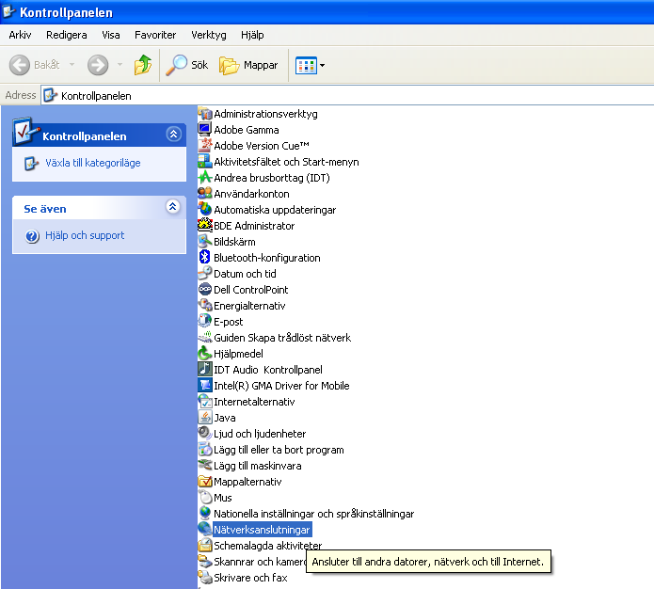This screenshot has height=589, width=654.
Task: Open the Bakåt history dropdown arrow
Action: coord(72,65)
